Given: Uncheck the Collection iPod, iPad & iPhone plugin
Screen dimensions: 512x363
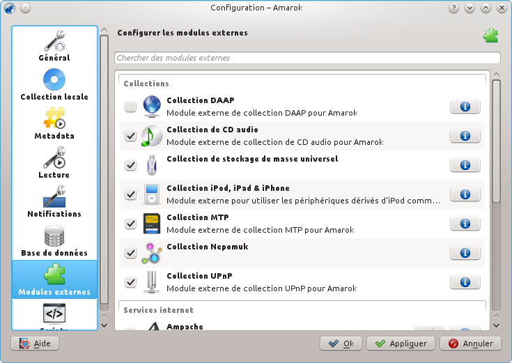Looking at the screenshot, I should pyautogui.click(x=131, y=194).
